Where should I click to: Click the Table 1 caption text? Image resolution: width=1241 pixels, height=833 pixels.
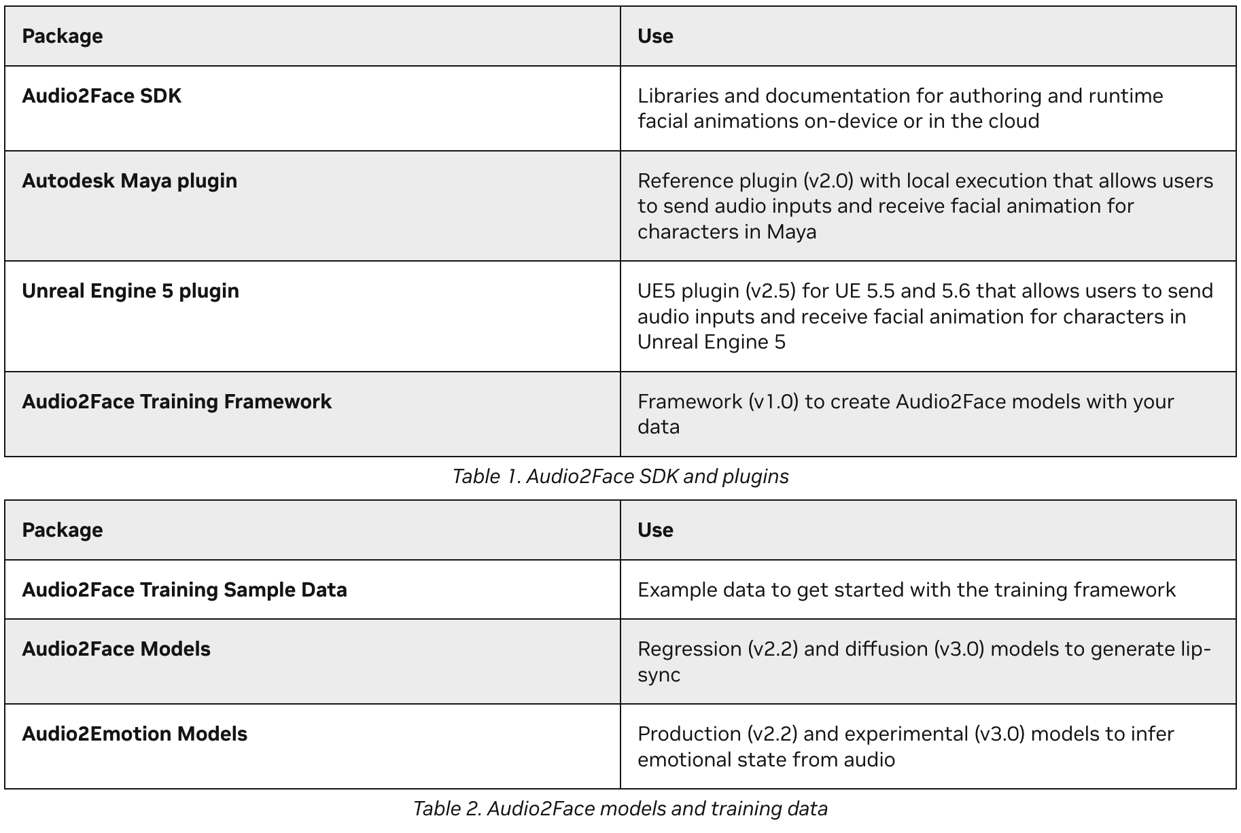(620, 476)
